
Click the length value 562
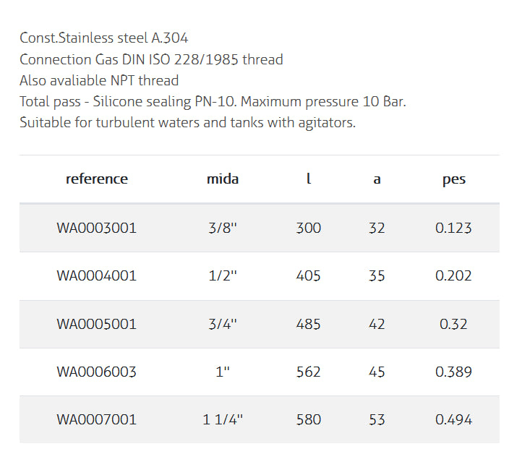tap(309, 372)
